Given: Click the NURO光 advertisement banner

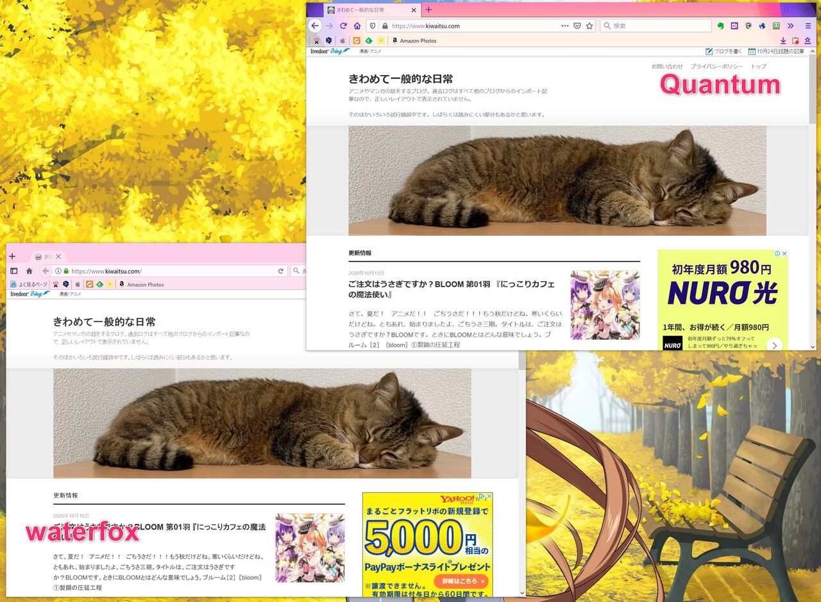Looking at the screenshot, I should [722, 300].
